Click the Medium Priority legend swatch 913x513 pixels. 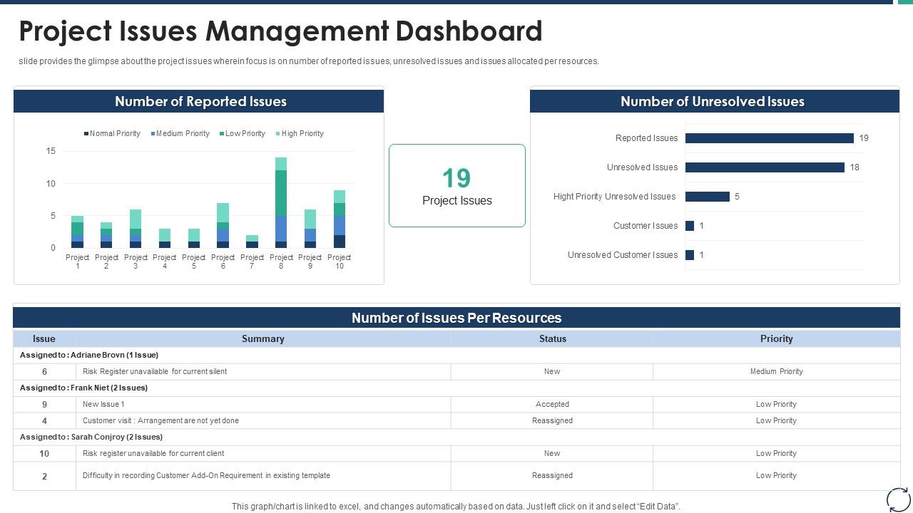[153, 133]
